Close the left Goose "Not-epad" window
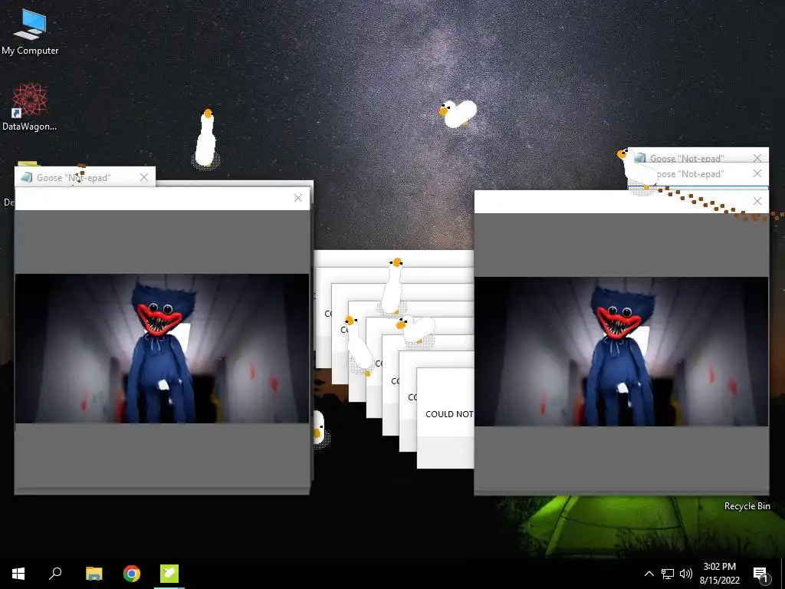 pos(144,177)
